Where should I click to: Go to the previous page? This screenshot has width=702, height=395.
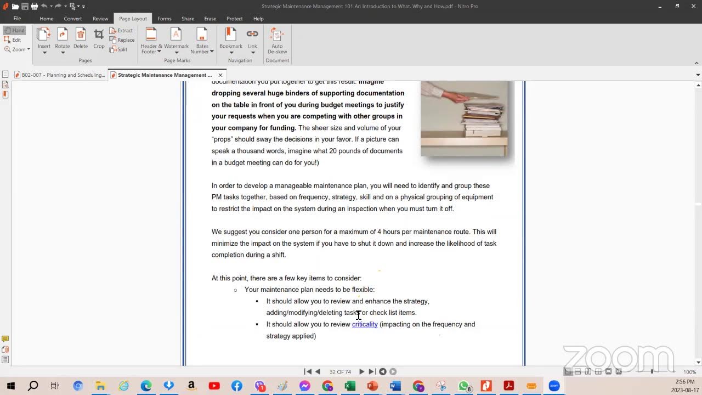[x=318, y=371]
